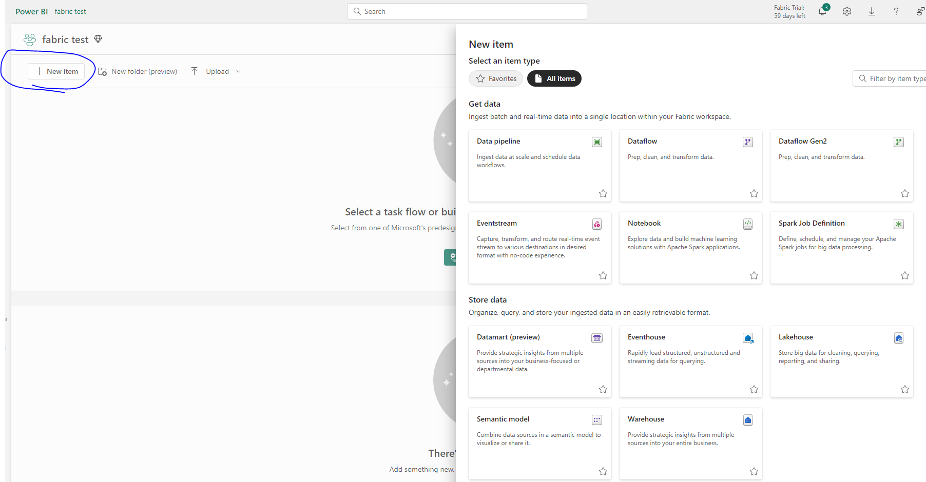Select the Dataflow Gen2 card title
Screen dimensions: 926x482
tap(803, 141)
